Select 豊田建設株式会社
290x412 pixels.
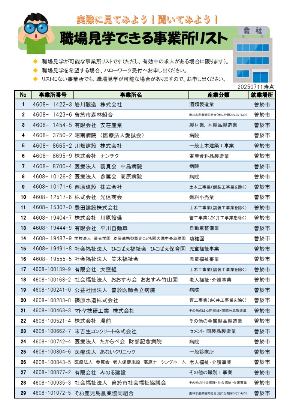pyautogui.click(x=96, y=208)
